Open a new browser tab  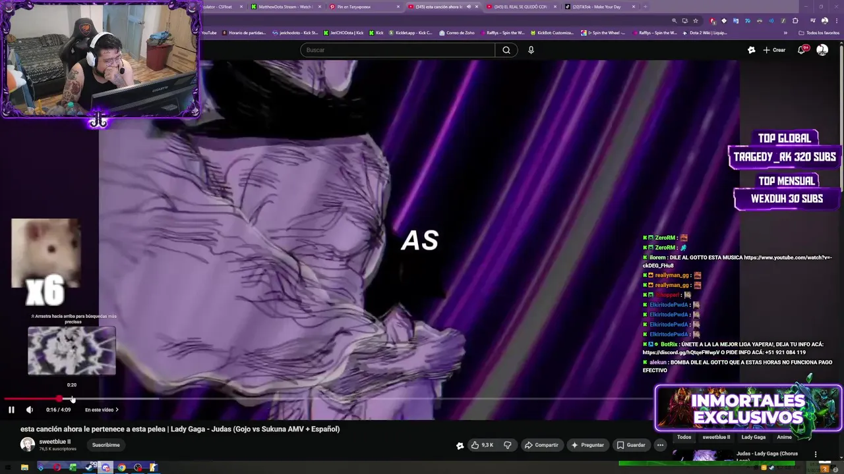[645, 7]
